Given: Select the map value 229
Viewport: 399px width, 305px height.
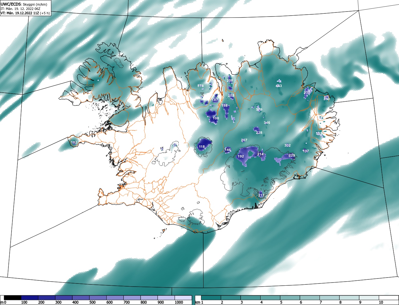Looking at the screenshot, I should [x=292, y=155].
